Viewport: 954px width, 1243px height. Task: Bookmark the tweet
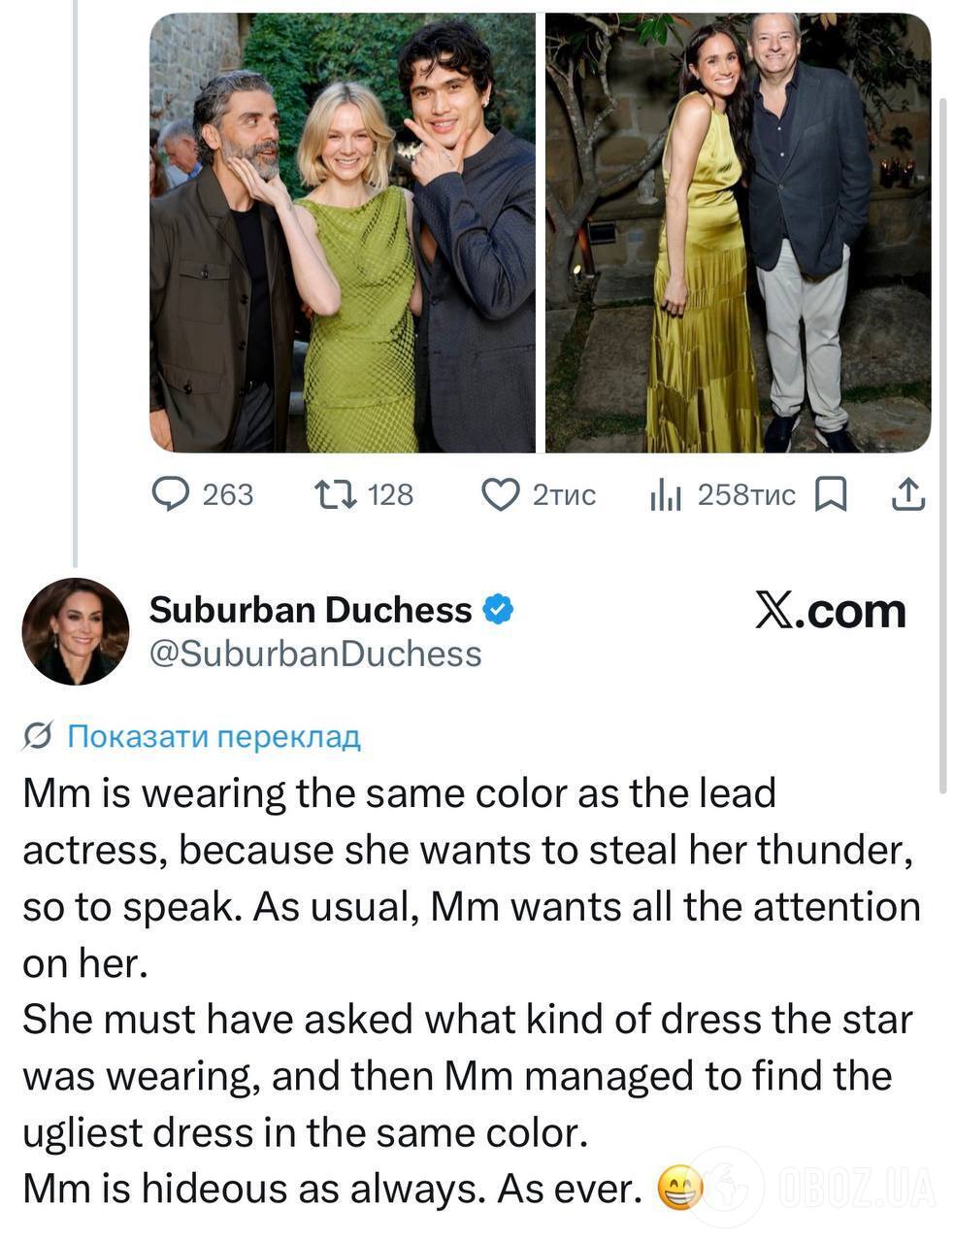pos(830,495)
